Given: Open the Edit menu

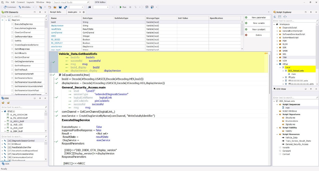Looking at the screenshot, I should coord(13,2).
